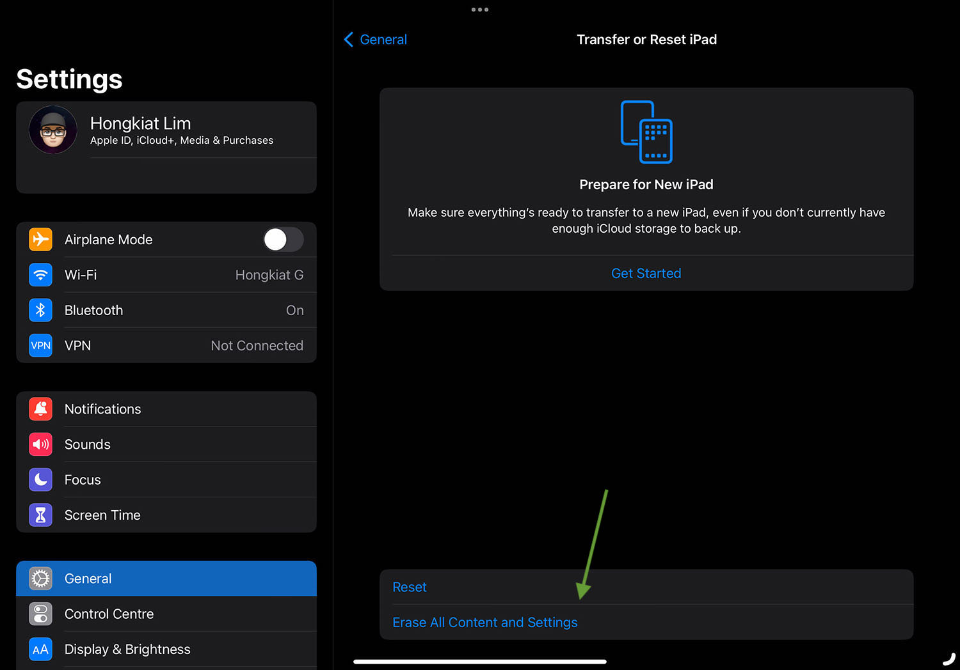This screenshot has height=670, width=960.
Task: Tap Get Started to prepare new iPad
Action: (646, 274)
